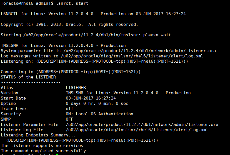The height and width of the screenshot is (155, 230).
Task: Click the Security value 'ON: Local OS Authentication'
Action: click(99, 114)
